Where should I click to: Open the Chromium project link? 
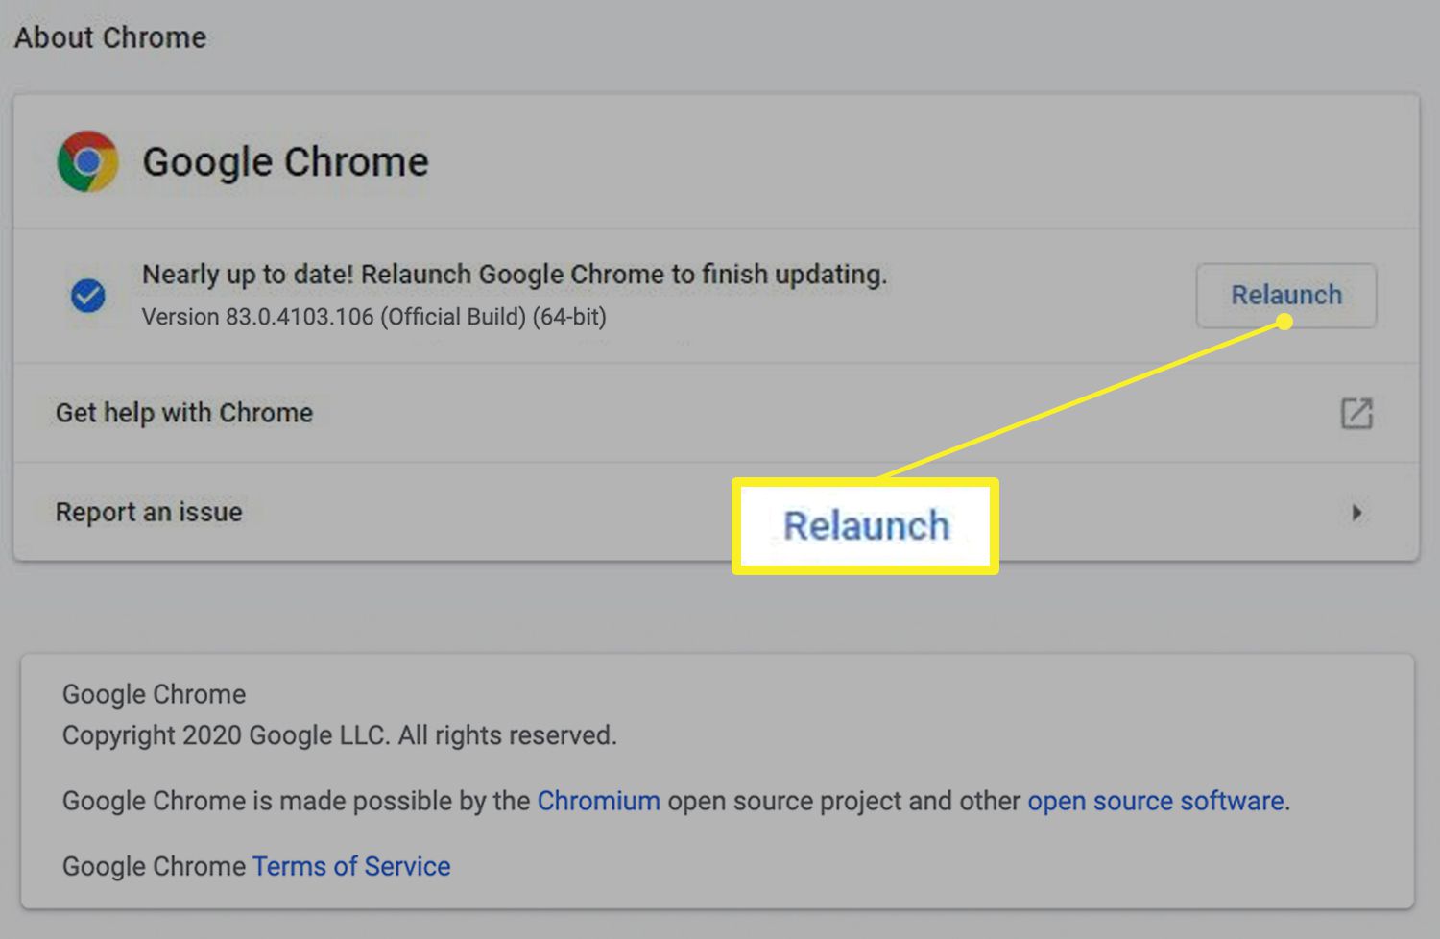[x=598, y=801]
